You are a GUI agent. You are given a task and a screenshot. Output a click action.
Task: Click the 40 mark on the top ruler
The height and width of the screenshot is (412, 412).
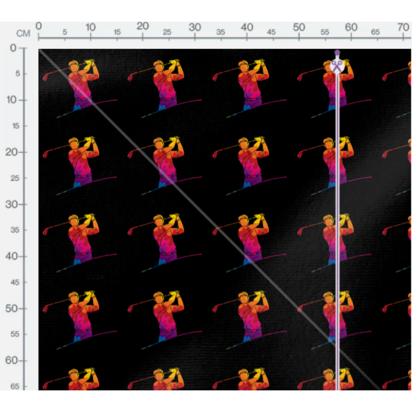247,27
